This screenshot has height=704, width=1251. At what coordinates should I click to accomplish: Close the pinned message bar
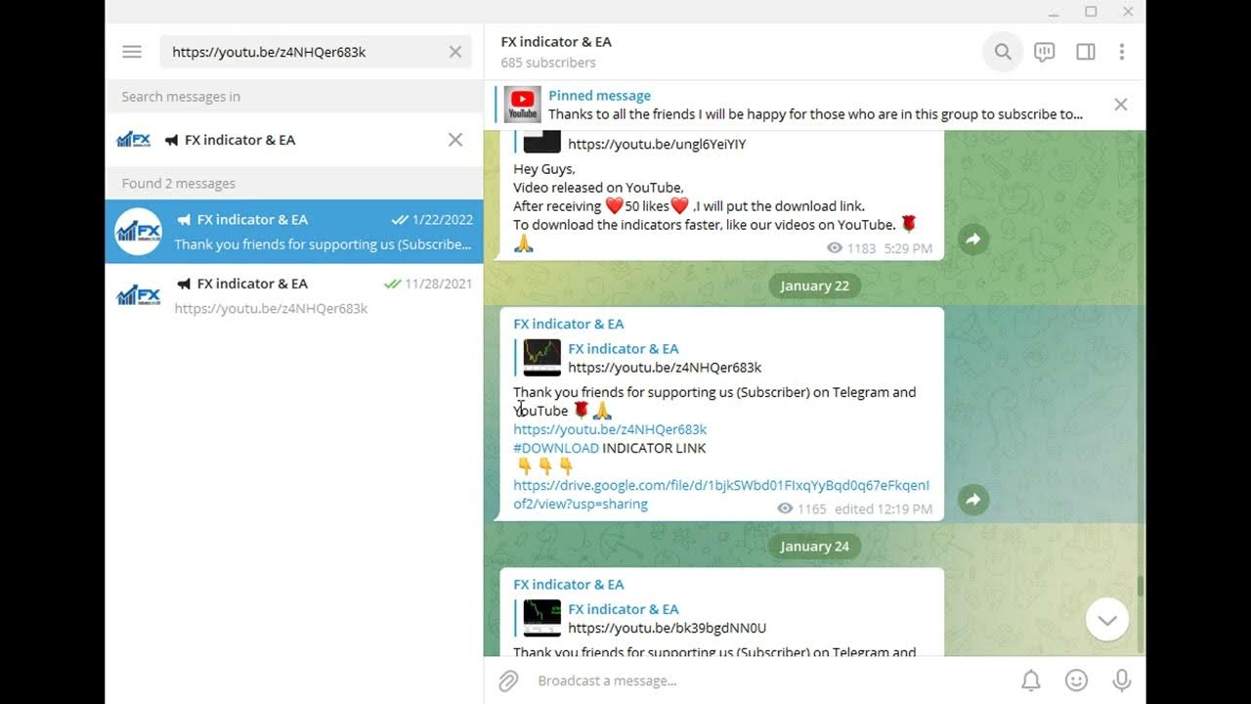click(x=1121, y=105)
